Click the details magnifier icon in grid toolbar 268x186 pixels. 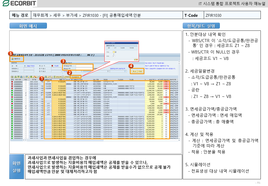[12, 77]
